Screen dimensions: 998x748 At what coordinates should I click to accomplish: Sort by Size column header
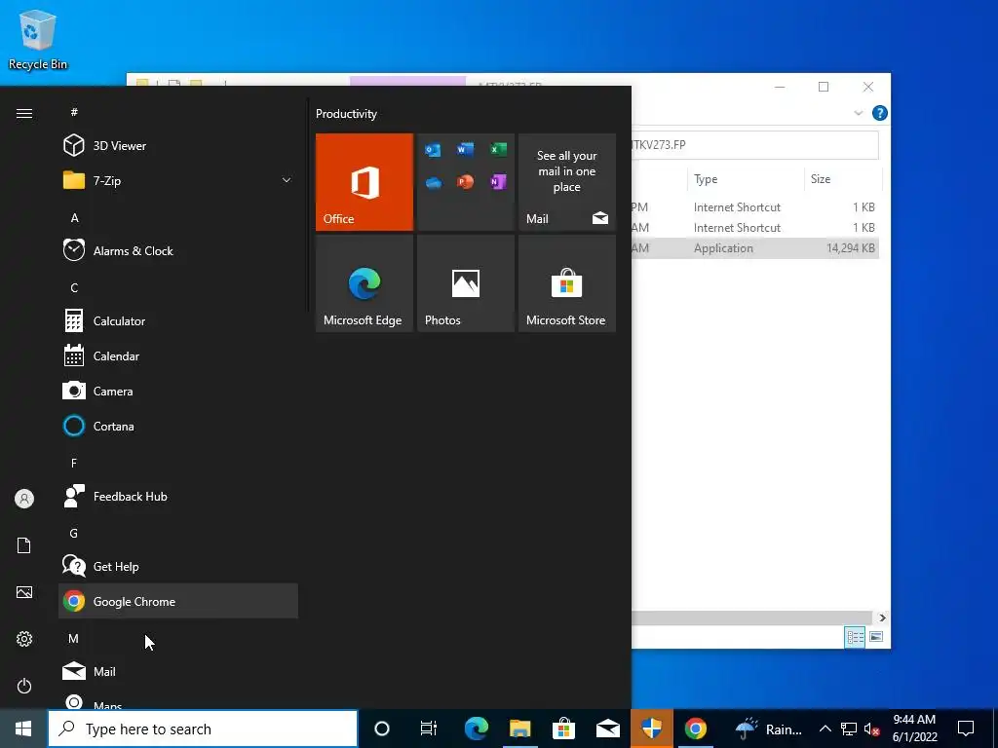pyautogui.click(x=843, y=179)
